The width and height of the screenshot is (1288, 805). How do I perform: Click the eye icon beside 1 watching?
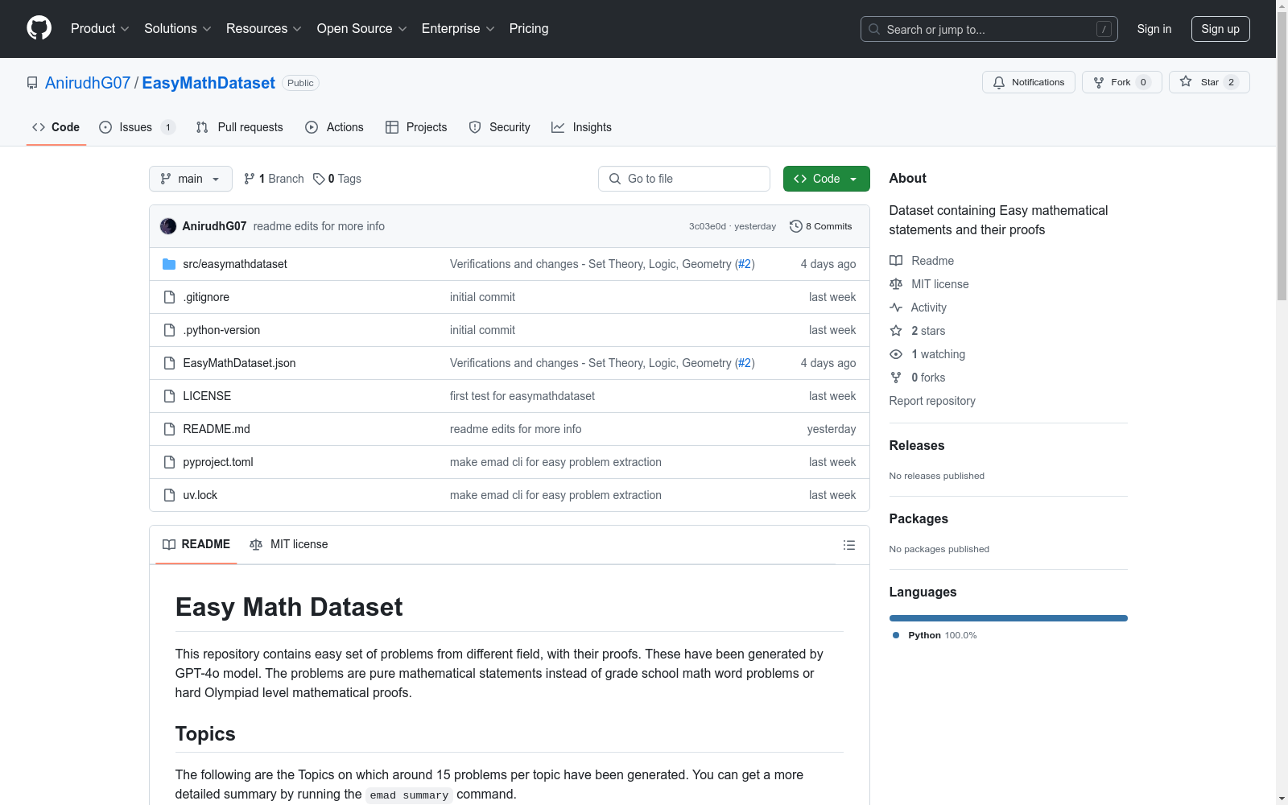tap(896, 354)
